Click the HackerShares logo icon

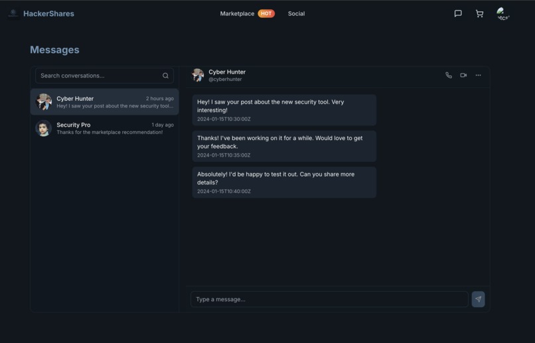tap(13, 13)
